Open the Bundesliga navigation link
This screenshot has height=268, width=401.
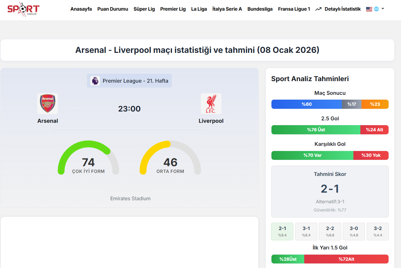point(260,9)
